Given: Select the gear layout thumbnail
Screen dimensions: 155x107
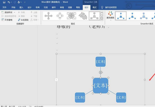Looking at the screenshot, I should (83, 16).
